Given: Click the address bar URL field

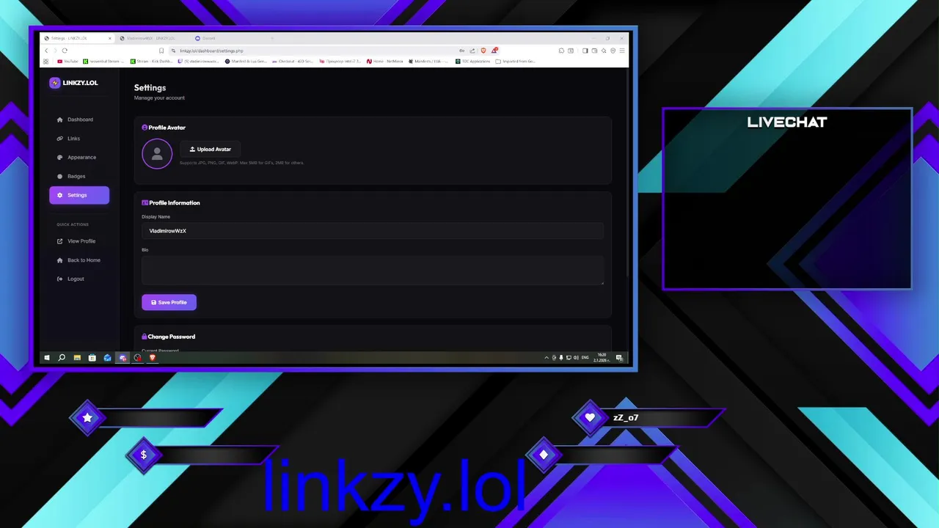Looking at the screenshot, I should (x=315, y=51).
